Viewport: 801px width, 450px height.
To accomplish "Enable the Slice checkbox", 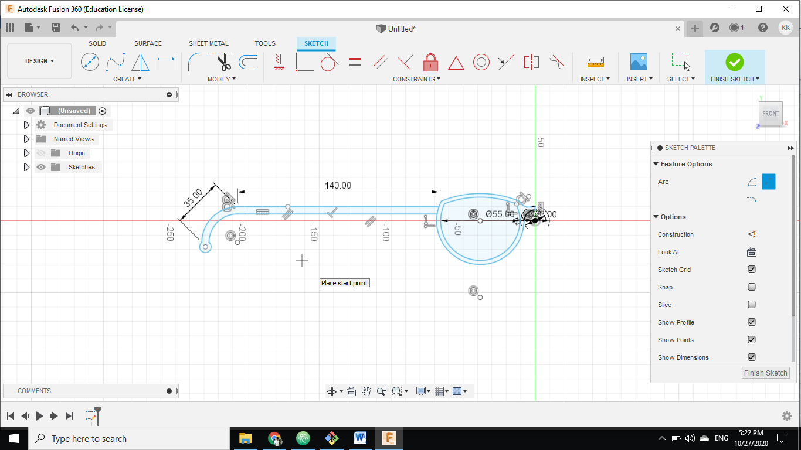I will point(752,305).
